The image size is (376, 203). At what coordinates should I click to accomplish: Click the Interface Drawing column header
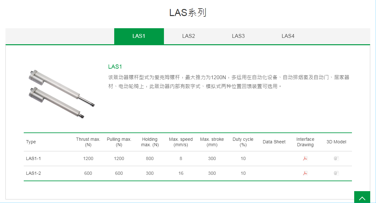pos(305,142)
